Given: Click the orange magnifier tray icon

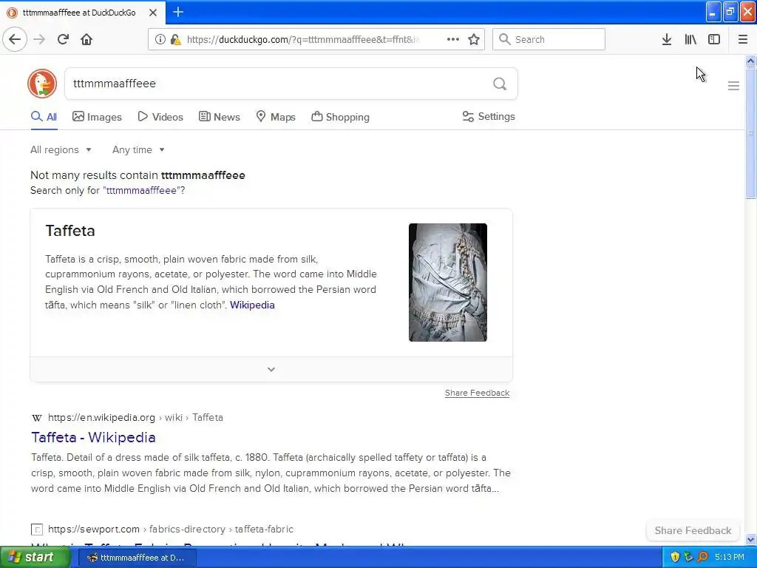Looking at the screenshot, I should point(702,557).
